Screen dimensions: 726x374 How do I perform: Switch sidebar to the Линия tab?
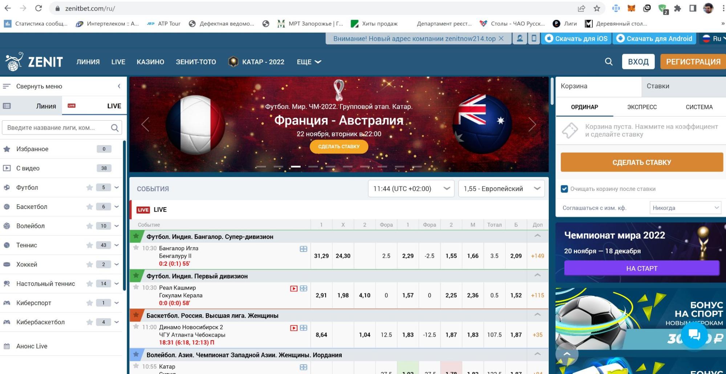tap(31, 106)
